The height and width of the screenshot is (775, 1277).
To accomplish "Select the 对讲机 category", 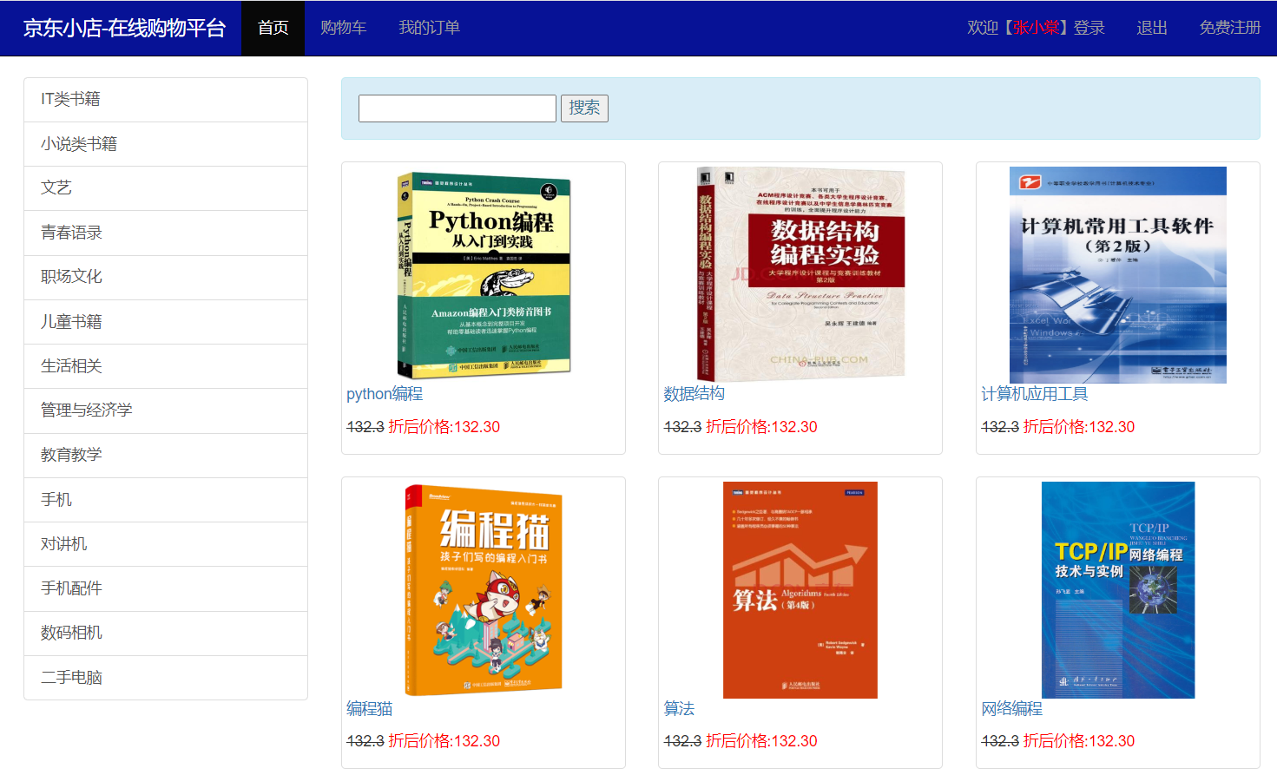I will (x=166, y=544).
